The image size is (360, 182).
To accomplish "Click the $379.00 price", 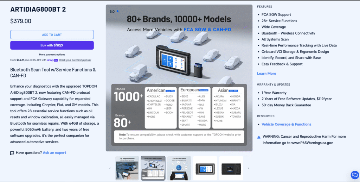I will click(x=21, y=21).
